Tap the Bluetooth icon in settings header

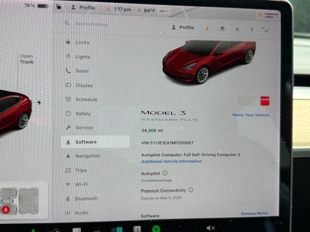(252, 29)
